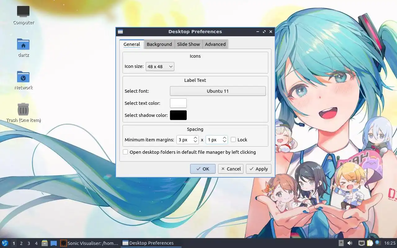
Task: Switch to the Background tab
Action: coord(159,44)
